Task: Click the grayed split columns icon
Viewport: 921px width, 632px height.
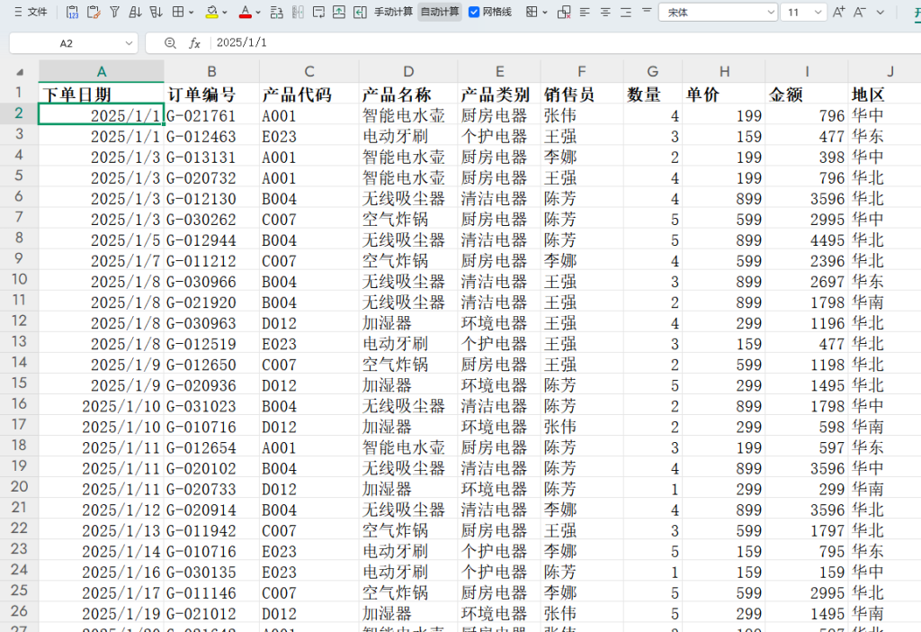Action: (298, 12)
